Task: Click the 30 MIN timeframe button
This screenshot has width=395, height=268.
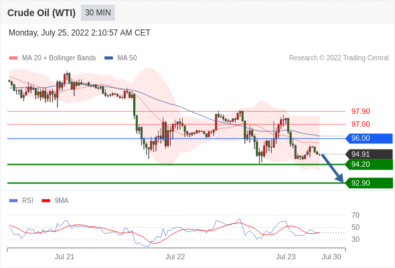Action: 98,13
